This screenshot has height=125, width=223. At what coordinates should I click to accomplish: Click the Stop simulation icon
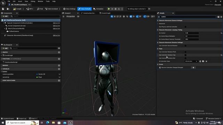pos(116,9)
